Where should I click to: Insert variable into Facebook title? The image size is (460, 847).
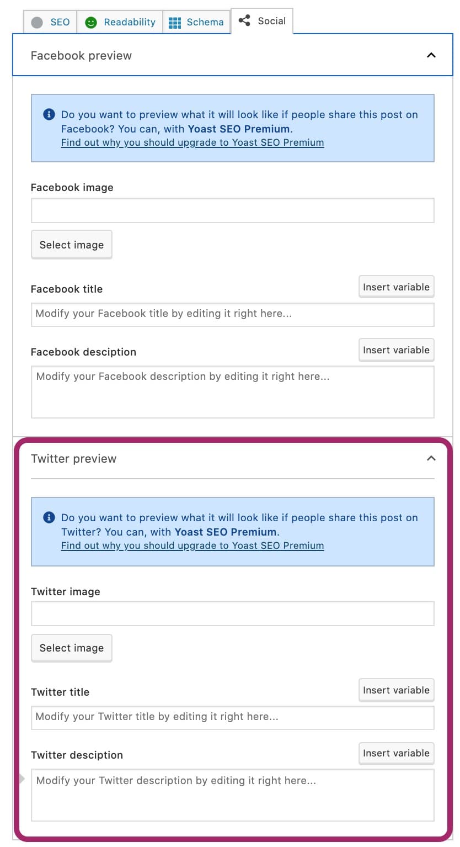(396, 287)
